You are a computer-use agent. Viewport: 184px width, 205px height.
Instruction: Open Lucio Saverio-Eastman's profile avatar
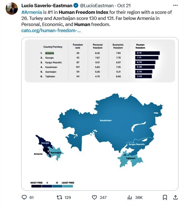(12, 9)
